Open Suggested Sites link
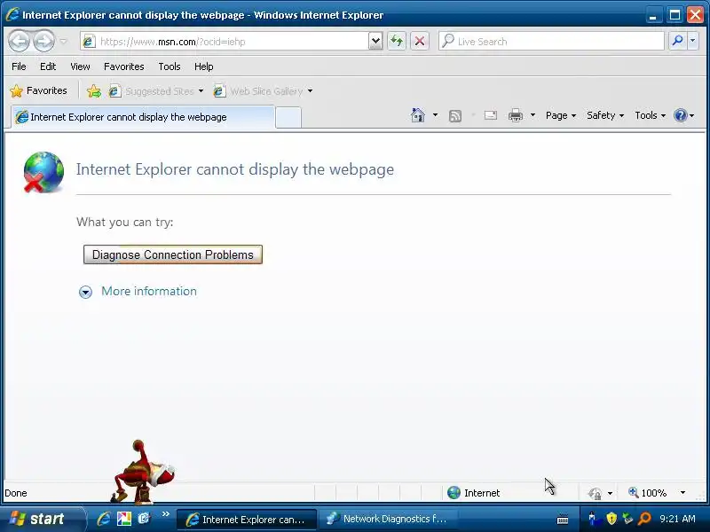Screen dimensions: 710x532 [156, 91]
